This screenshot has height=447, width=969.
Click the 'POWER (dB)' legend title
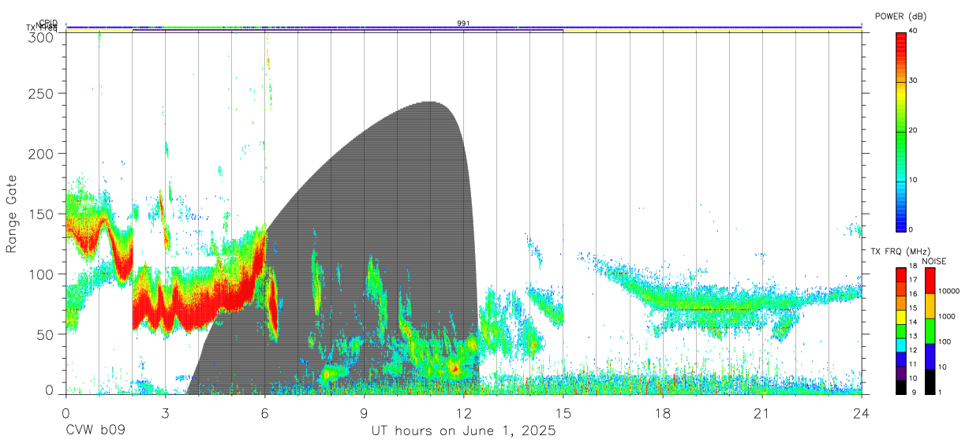(x=900, y=17)
